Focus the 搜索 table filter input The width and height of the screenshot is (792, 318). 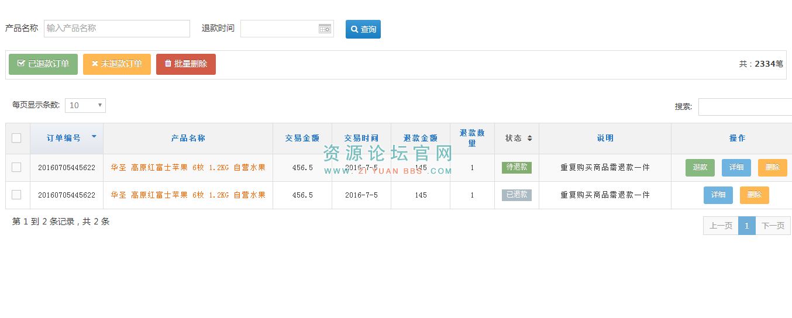point(745,107)
